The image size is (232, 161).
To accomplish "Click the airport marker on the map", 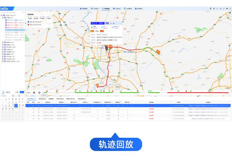I will click(125, 52).
